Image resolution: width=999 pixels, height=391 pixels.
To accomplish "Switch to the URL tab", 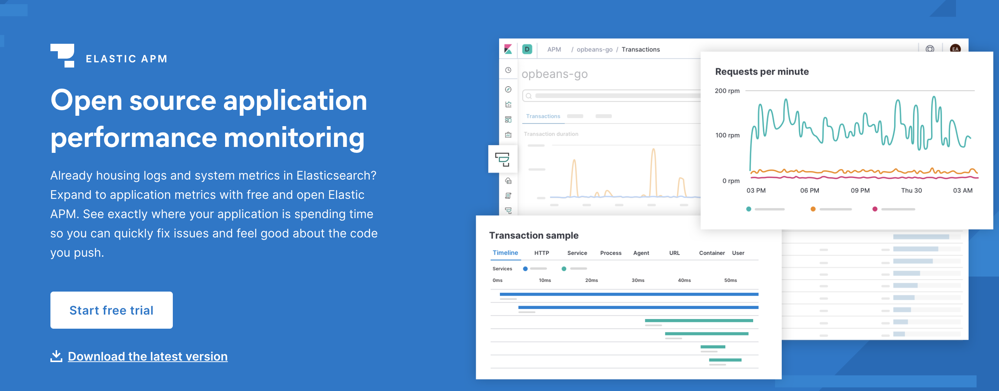I will pos(675,253).
